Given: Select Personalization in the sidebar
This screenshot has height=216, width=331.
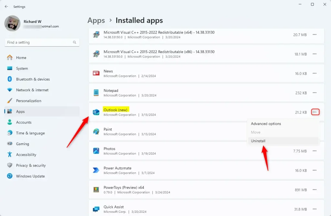Looking at the screenshot, I should [42, 101].
